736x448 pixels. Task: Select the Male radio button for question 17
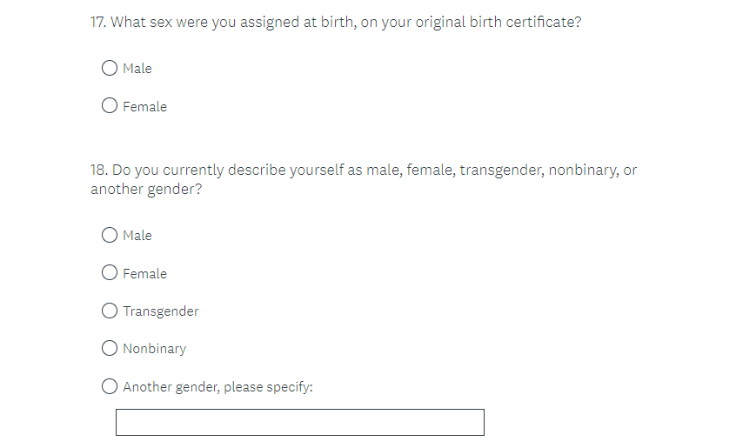pyautogui.click(x=110, y=68)
